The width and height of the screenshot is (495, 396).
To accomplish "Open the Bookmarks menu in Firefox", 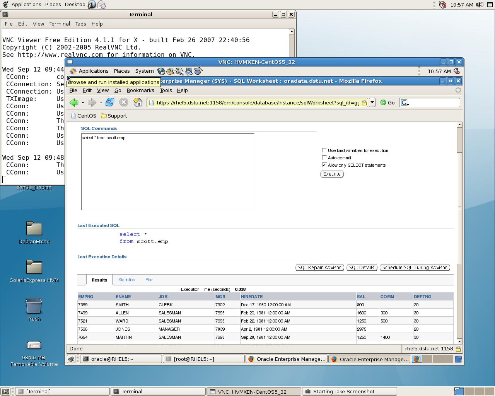I will [140, 90].
